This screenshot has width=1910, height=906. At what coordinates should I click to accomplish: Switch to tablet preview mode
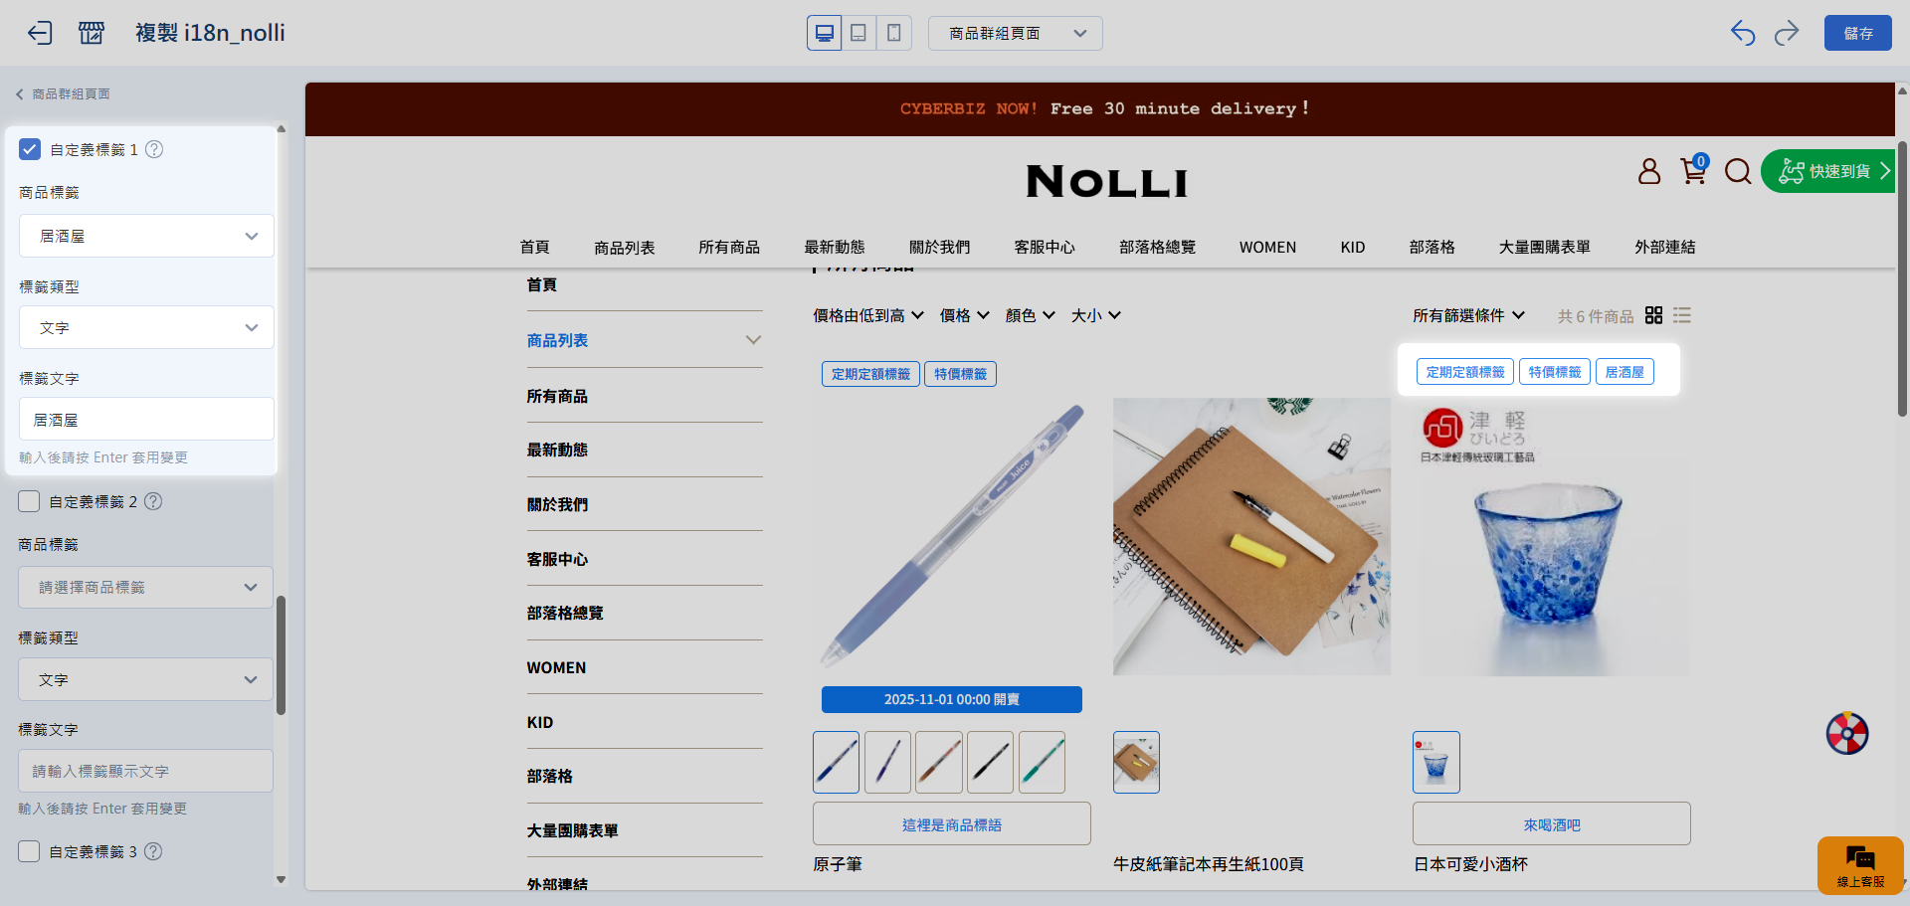(x=859, y=33)
